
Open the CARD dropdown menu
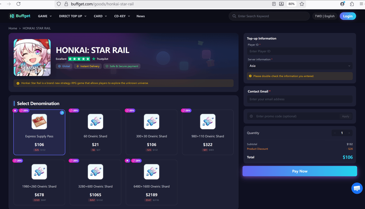100,16
